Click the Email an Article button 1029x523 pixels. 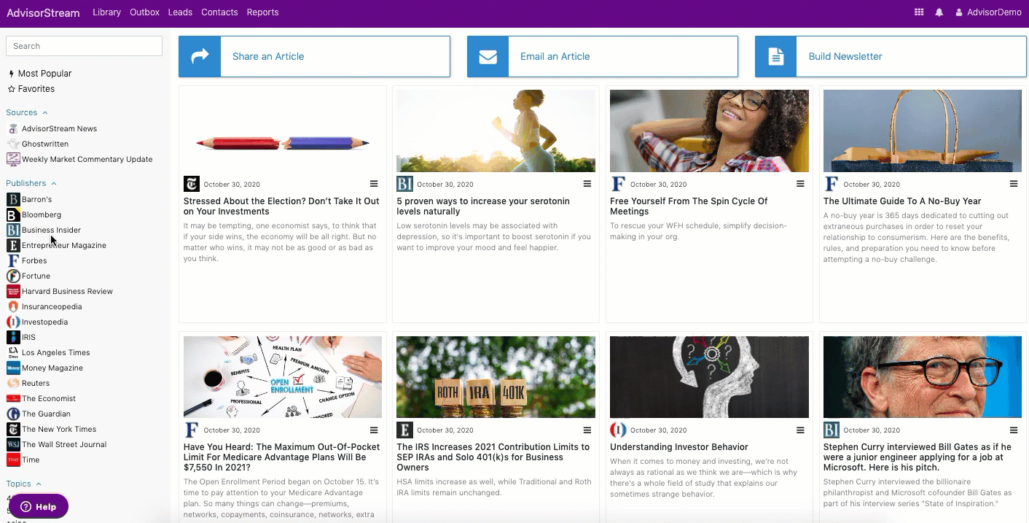(603, 57)
